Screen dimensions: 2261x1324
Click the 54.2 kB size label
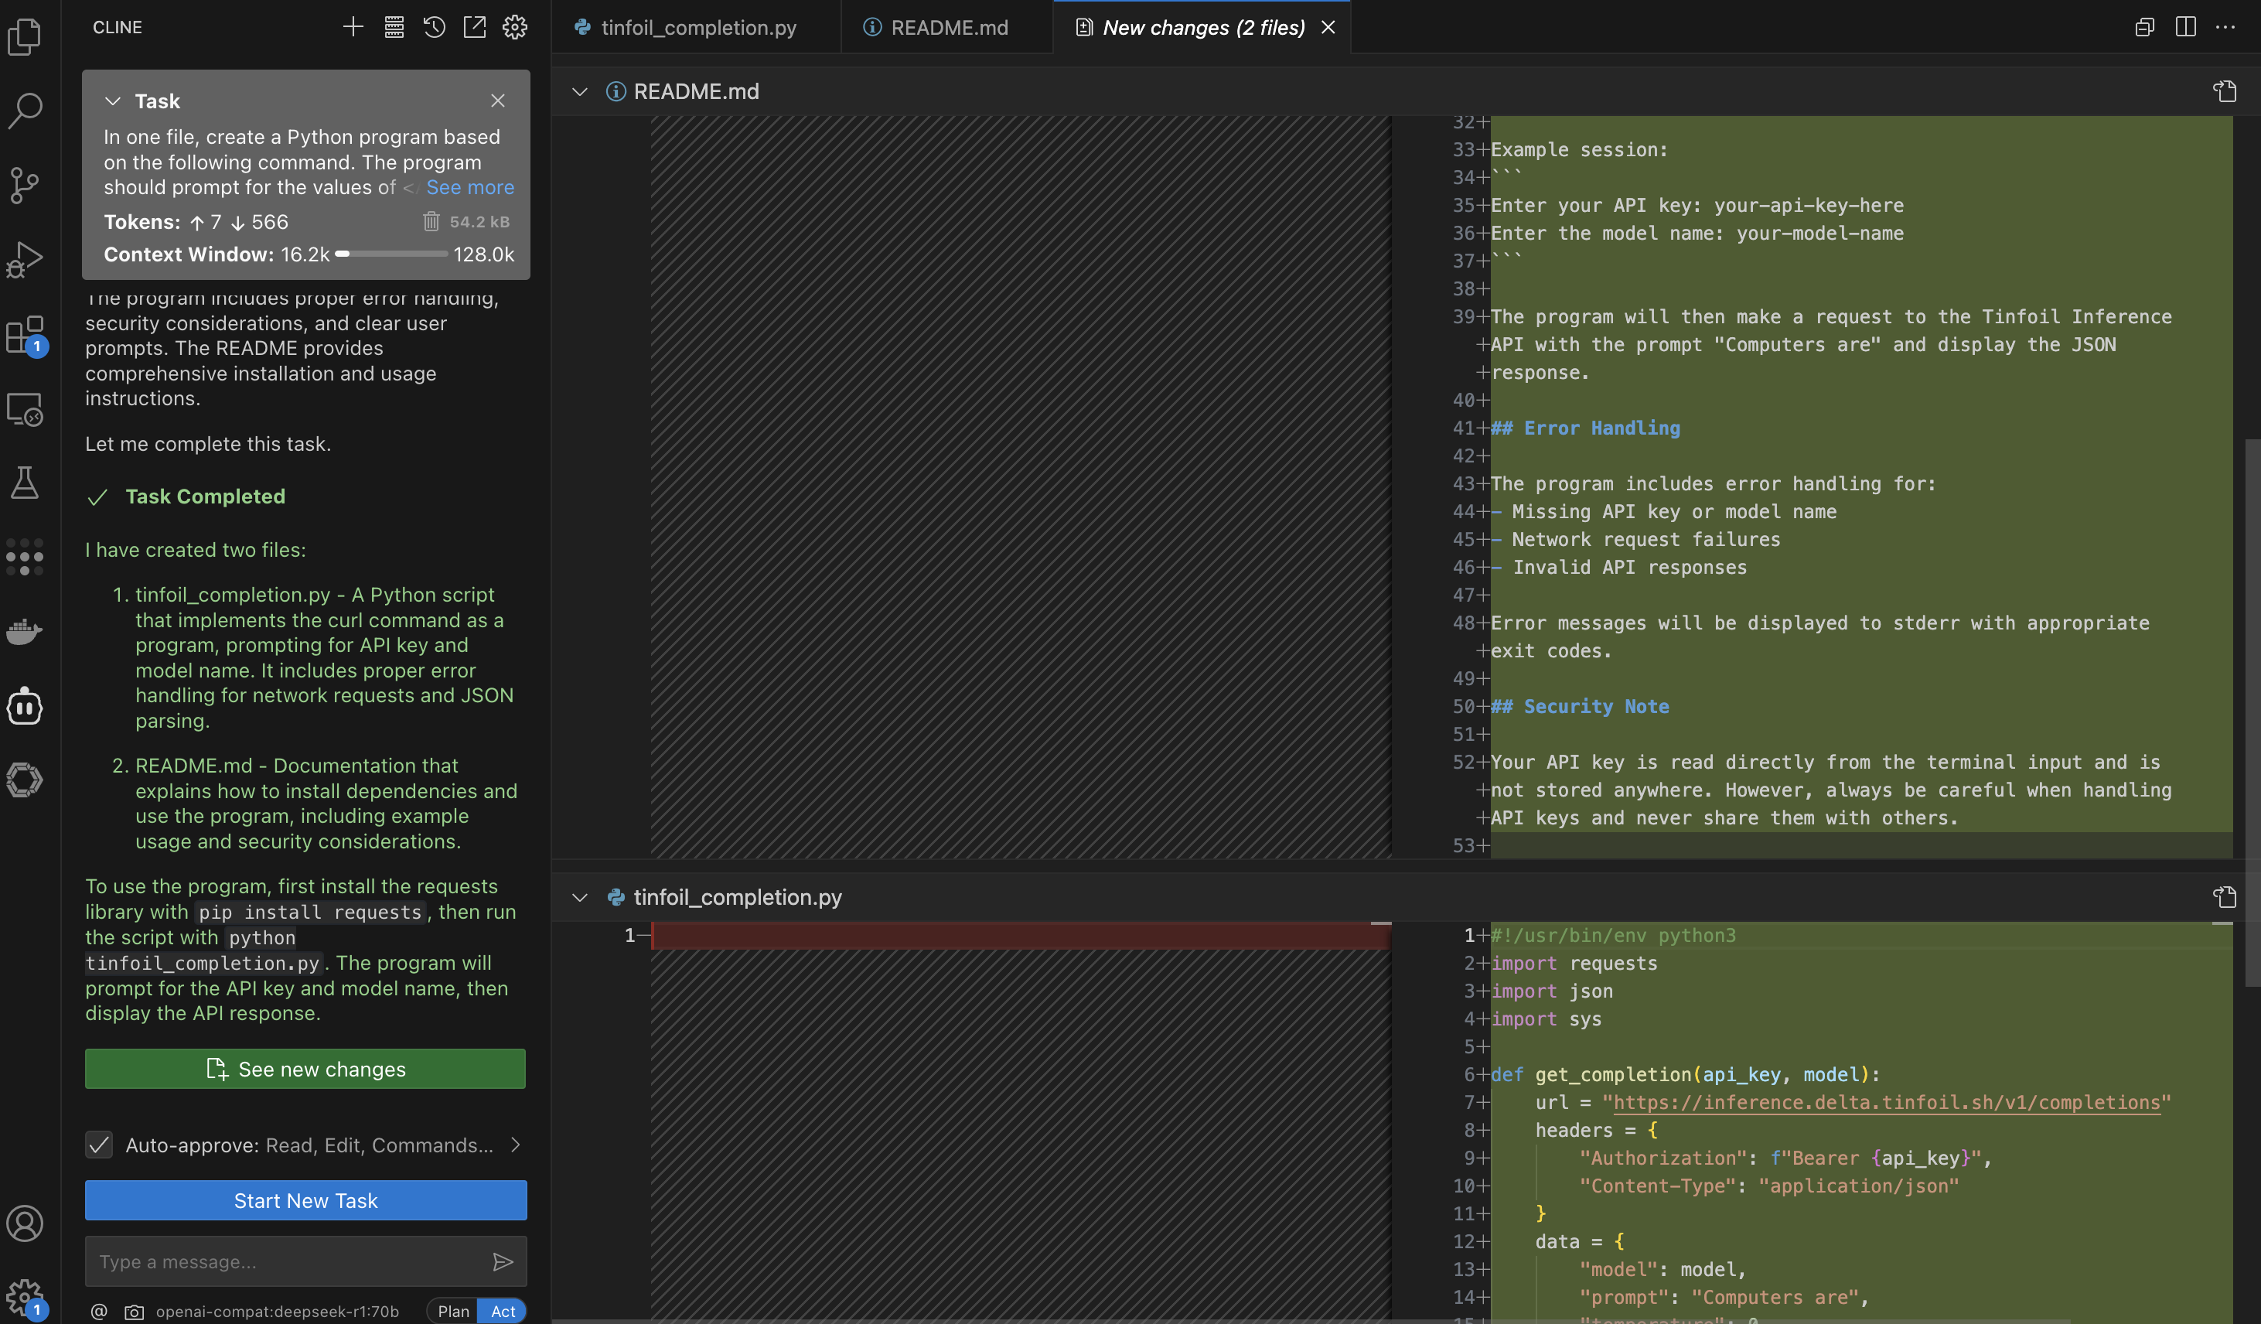tap(479, 222)
